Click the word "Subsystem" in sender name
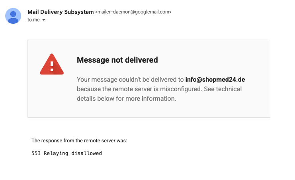This screenshot has width=295, height=180. click(x=78, y=12)
